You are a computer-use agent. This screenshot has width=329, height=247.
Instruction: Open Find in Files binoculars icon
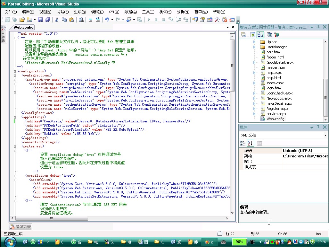81,20
